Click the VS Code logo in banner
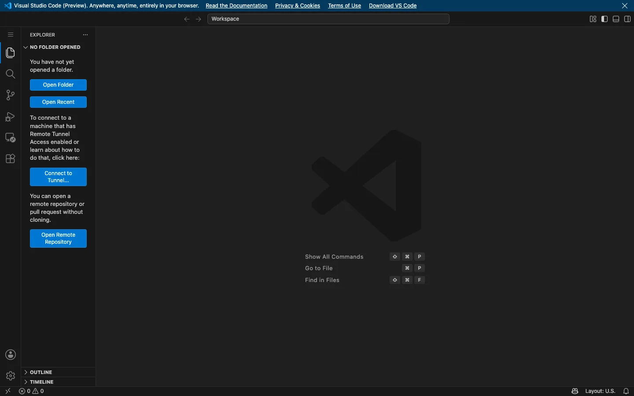 click(x=7, y=6)
